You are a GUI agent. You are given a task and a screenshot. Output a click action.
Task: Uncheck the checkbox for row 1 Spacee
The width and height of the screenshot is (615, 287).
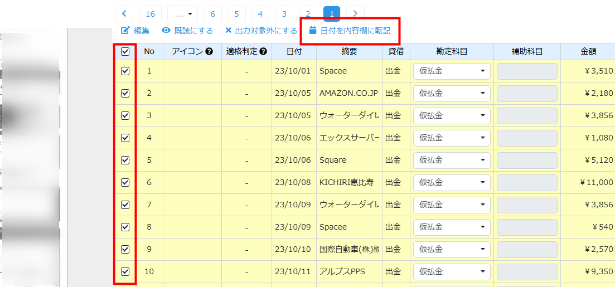[125, 71]
